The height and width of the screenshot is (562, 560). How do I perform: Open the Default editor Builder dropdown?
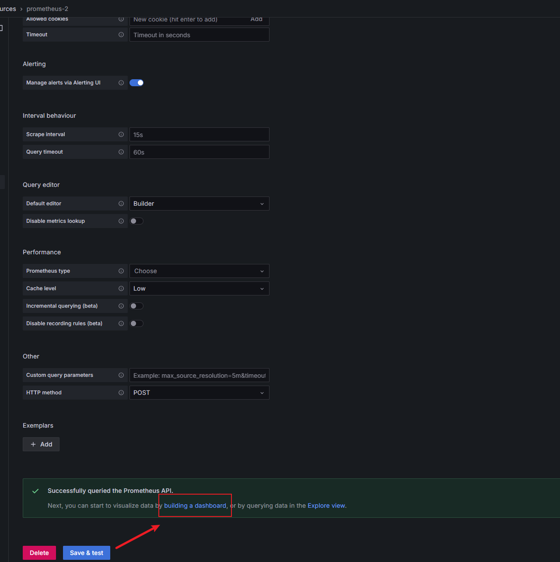point(199,204)
